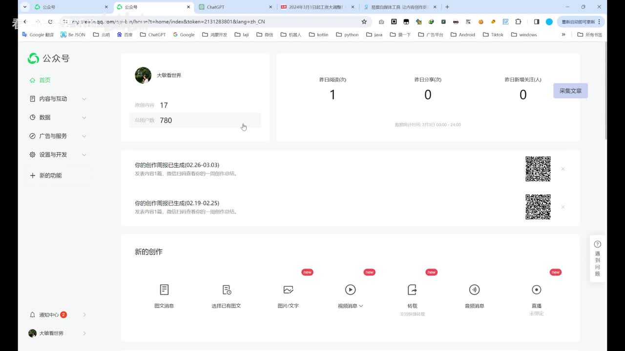Switch to the ChatGPT browser tab
The image size is (625, 351).
234,7
